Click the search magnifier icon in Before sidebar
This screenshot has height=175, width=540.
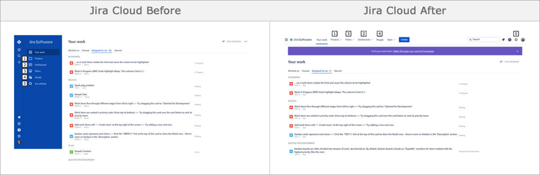[19, 56]
